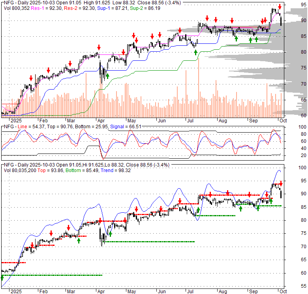308x294 pixels.
Task: Click the 'Sup-2 = 86.19' label
Action: click(145, 8)
